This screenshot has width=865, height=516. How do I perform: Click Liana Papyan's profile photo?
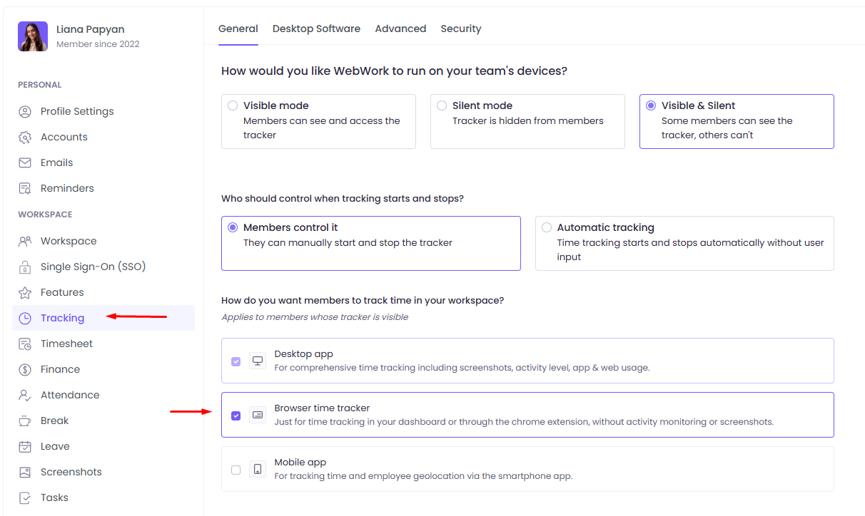[32, 35]
